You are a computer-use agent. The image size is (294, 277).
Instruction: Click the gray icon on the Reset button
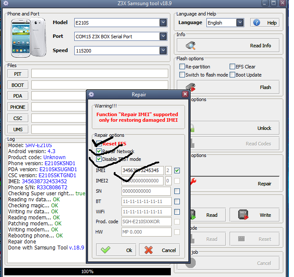click(x=241, y=239)
